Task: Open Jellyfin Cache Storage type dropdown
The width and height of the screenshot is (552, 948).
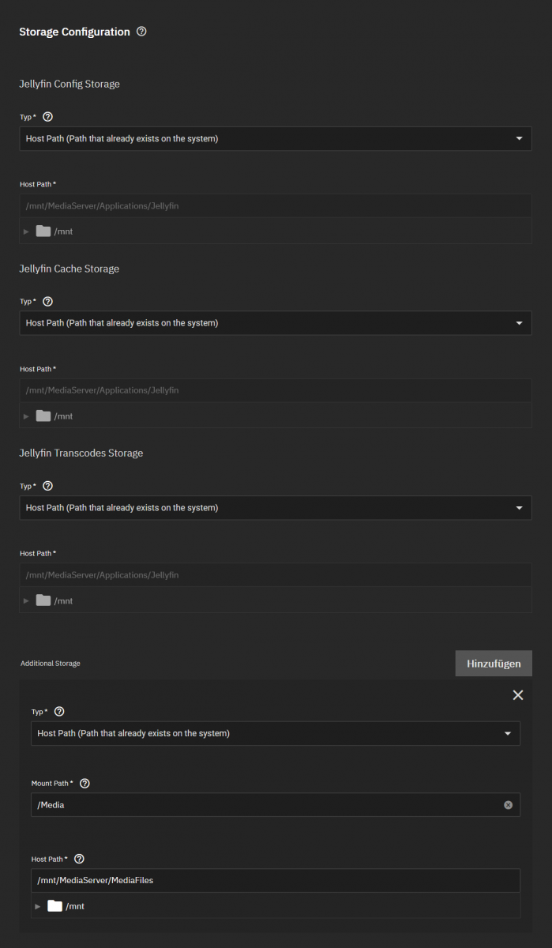Action: coord(275,323)
